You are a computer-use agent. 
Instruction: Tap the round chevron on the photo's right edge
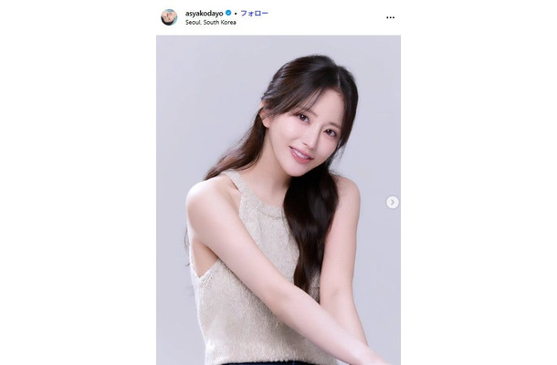(x=393, y=203)
